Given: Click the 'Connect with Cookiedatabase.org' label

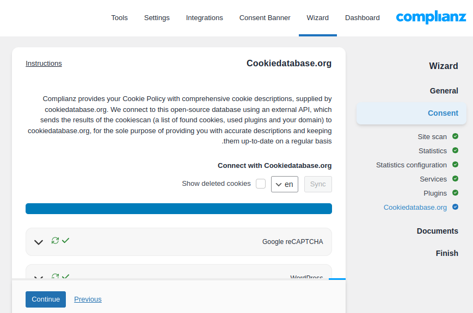Looking at the screenshot, I should (274, 166).
